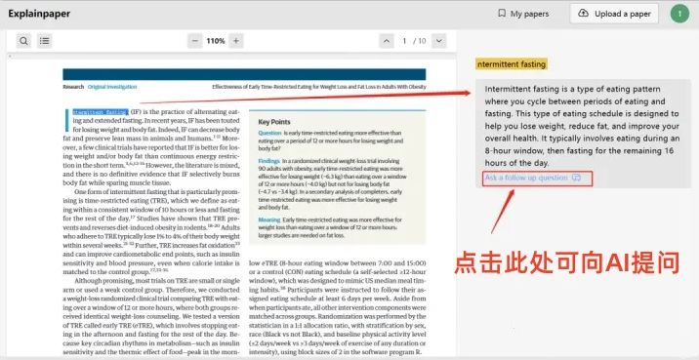Click Ask a follow up question
This screenshot has width=699, height=360.
(x=526, y=178)
